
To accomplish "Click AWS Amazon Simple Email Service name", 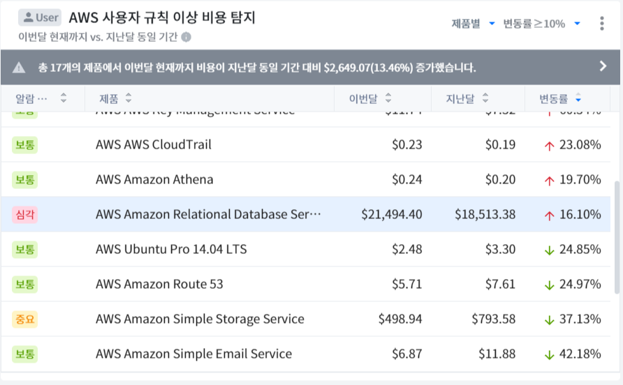I will click(193, 354).
